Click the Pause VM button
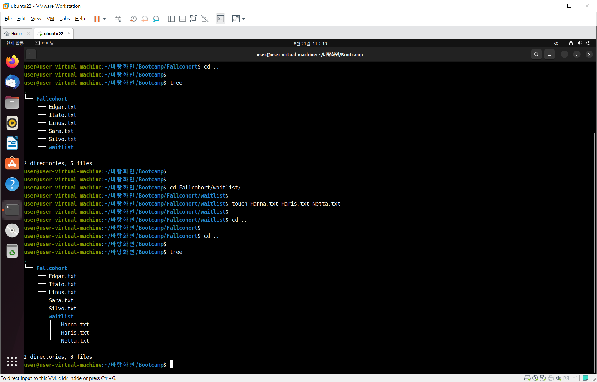 [x=97, y=19]
